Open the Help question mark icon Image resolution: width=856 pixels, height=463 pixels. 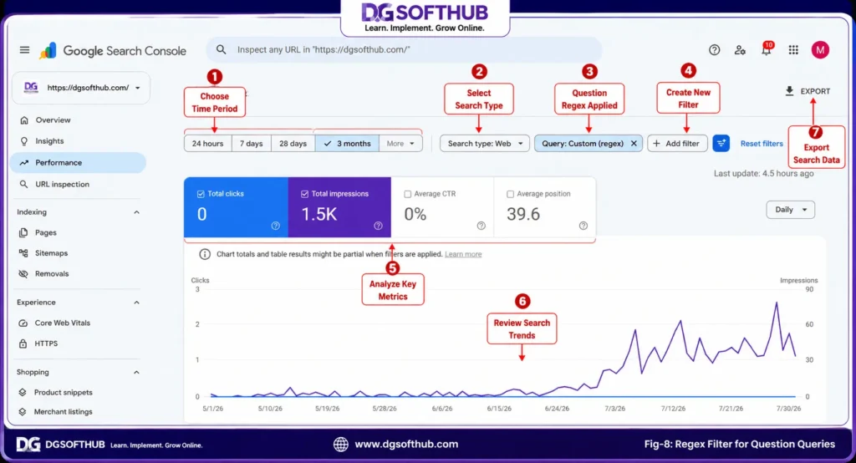[x=714, y=50]
